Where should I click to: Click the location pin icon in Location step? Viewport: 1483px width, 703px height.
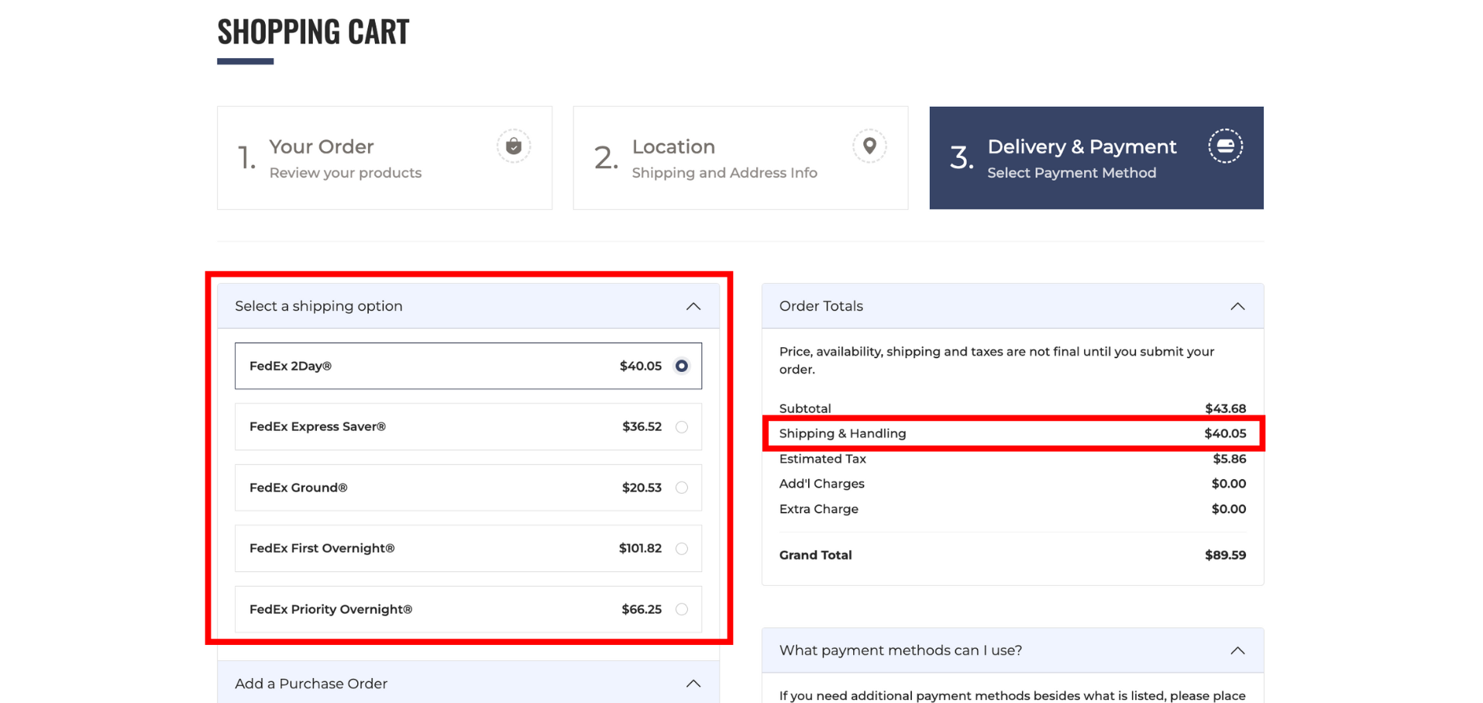pos(869,146)
